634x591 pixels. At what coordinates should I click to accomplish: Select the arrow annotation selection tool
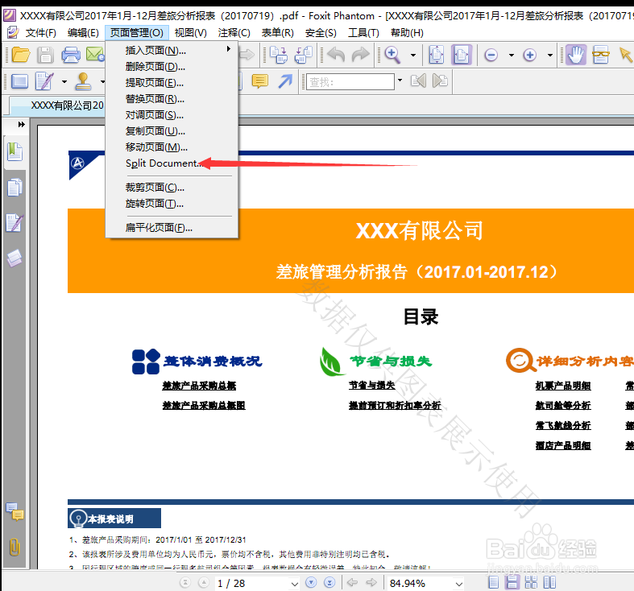tap(625, 55)
